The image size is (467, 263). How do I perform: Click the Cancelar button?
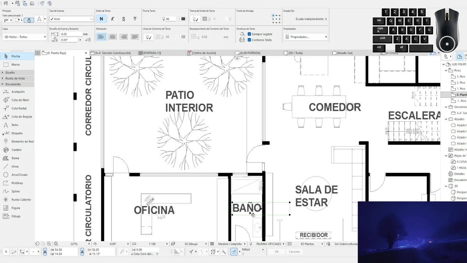point(294,252)
